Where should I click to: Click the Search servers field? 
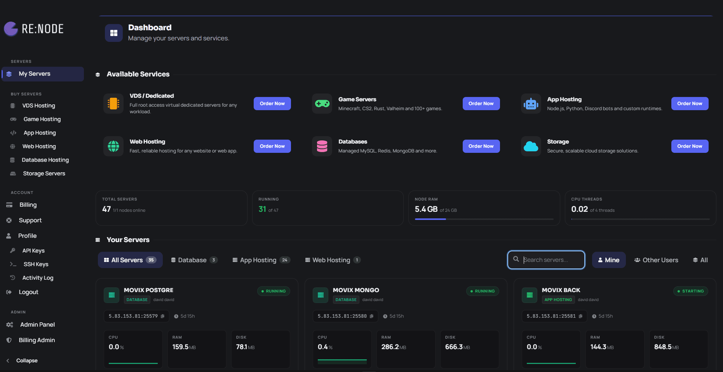[546, 260]
